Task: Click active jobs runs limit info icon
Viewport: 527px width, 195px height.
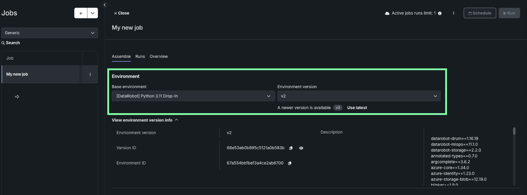Action: pos(440,13)
